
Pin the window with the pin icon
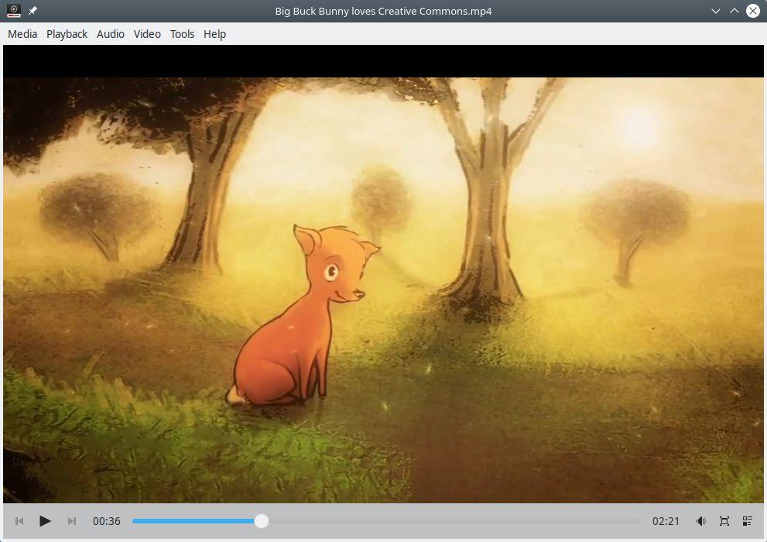(x=33, y=11)
